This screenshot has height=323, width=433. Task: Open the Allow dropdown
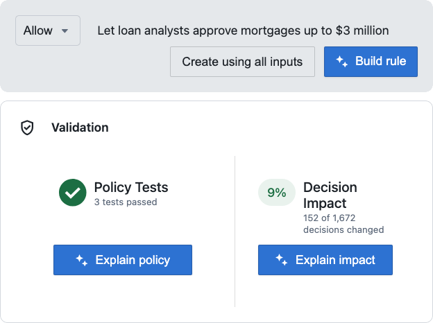click(x=48, y=30)
